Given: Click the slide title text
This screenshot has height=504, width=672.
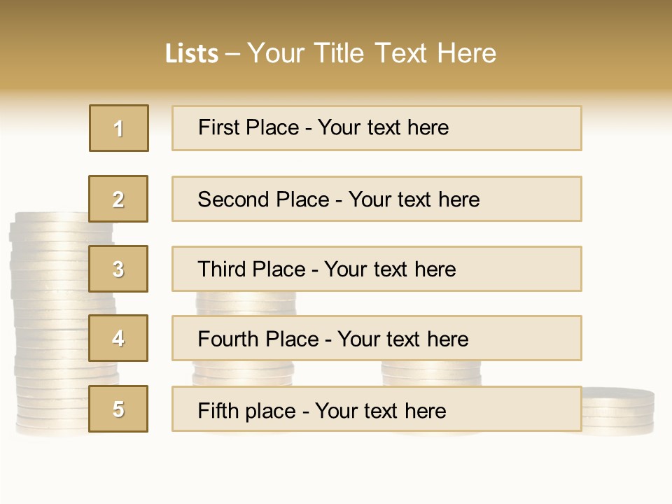Looking at the screenshot, I should click(x=330, y=53).
